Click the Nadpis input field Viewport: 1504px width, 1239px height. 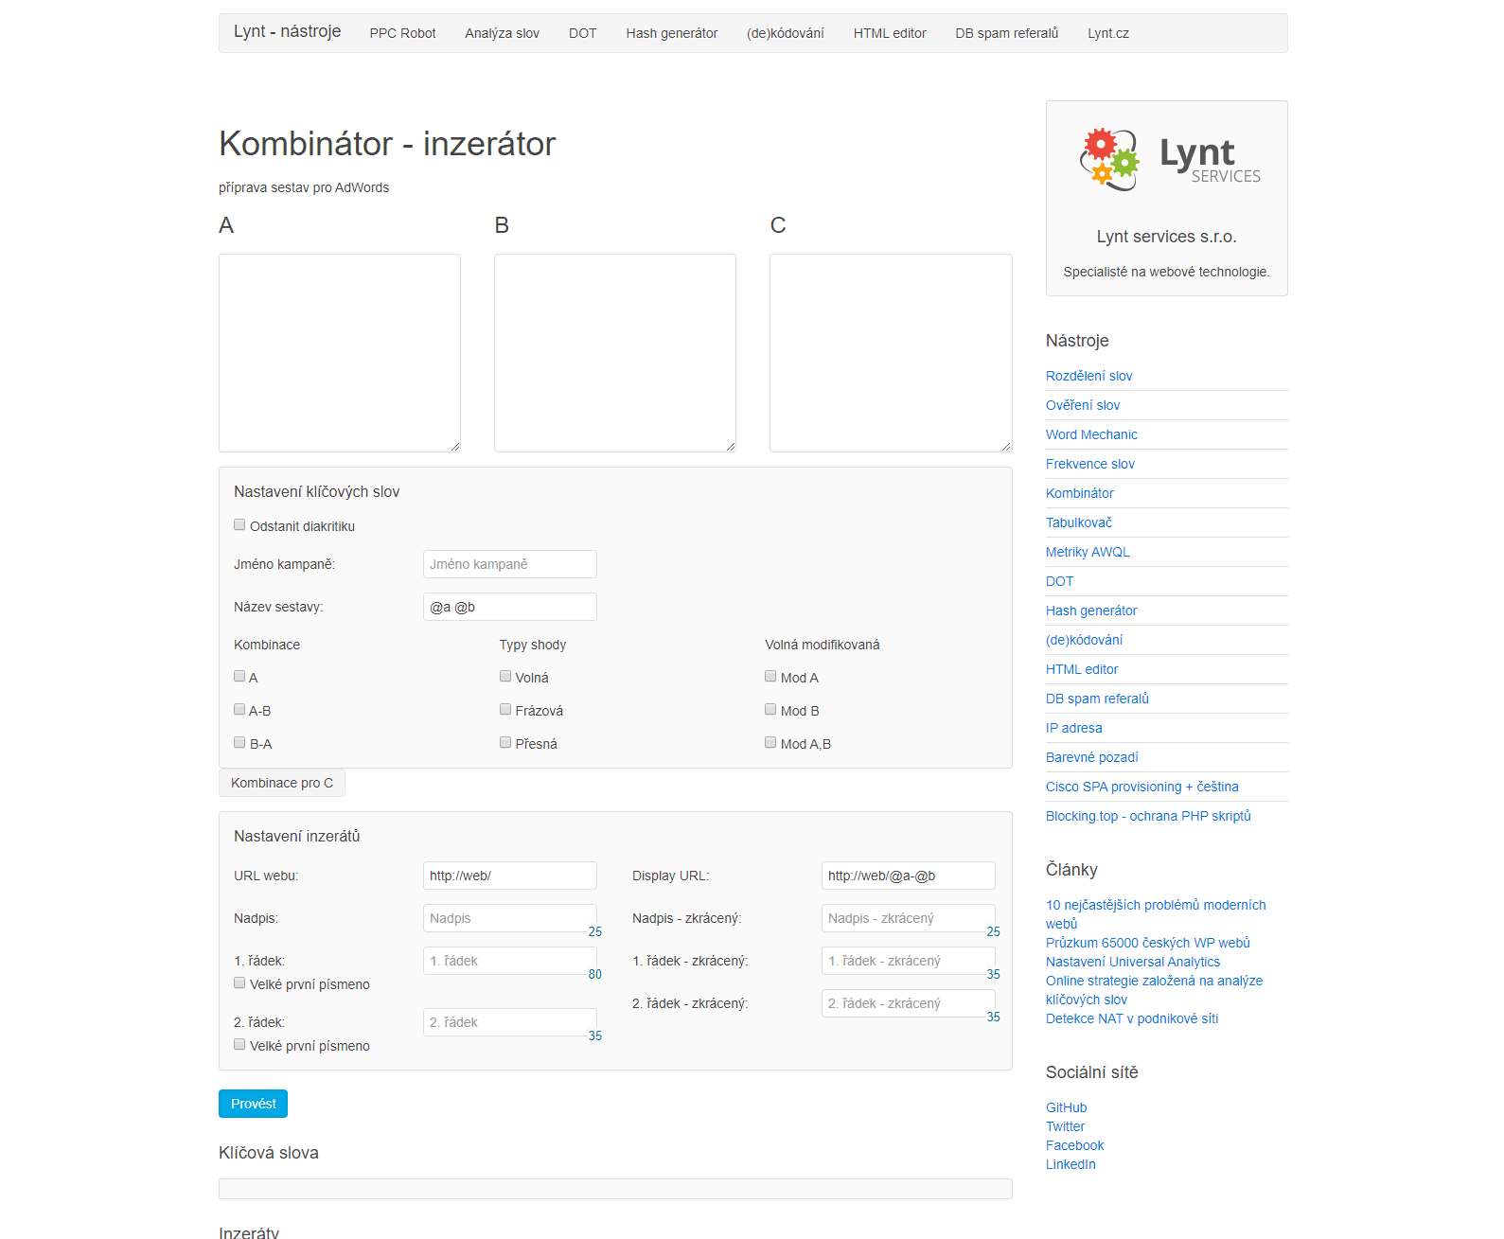[x=509, y=918]
